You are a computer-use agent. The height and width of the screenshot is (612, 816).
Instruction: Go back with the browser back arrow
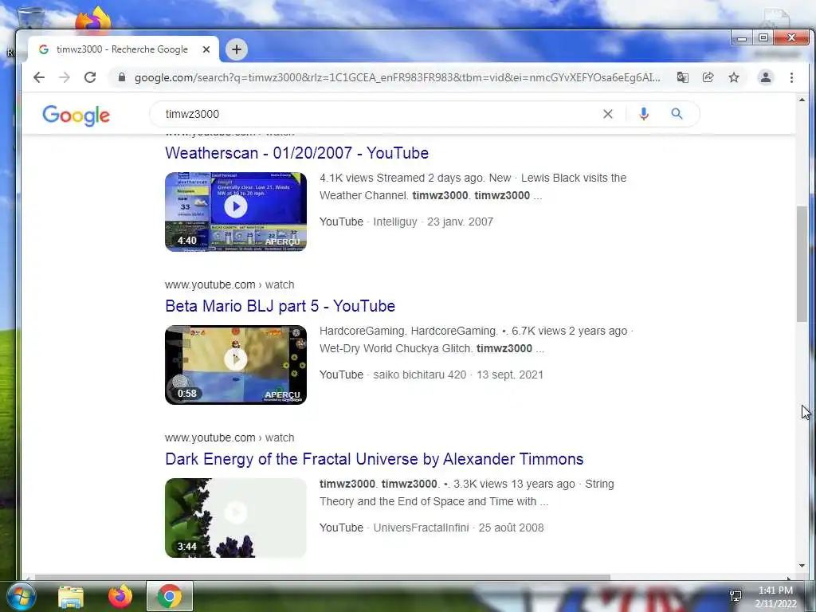39,77
